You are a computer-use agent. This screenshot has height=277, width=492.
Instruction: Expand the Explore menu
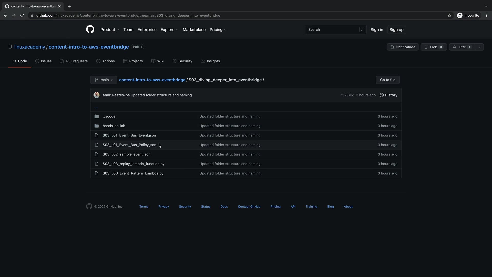(x=169, y=30)
